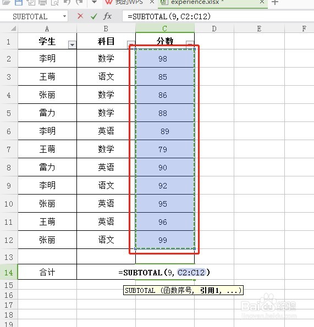Viewport: 314px width, 327px height.
Task: Click score cell 88
Action: pos(165,113)
